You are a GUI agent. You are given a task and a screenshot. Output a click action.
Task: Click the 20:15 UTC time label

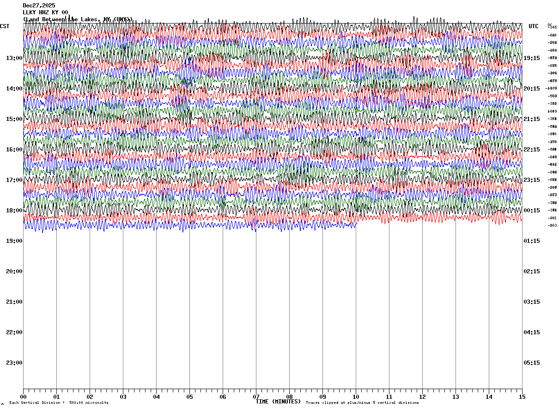point(531,89)
